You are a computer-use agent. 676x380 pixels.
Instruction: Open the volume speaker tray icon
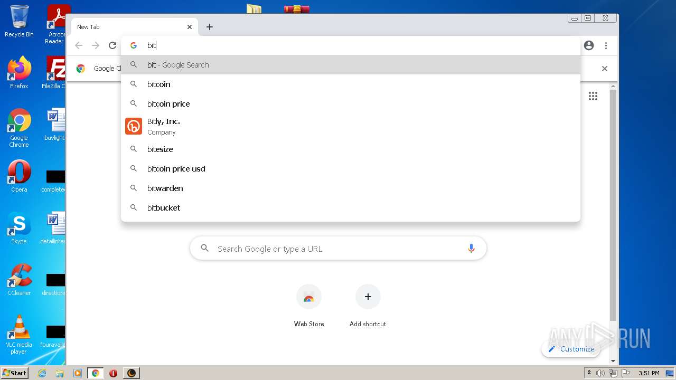click(600, 373)
